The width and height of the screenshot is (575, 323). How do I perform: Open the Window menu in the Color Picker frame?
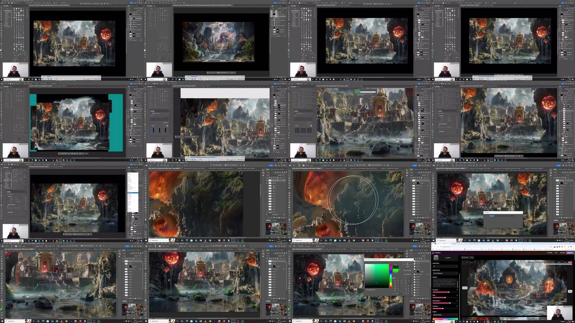tap(326, 243)
